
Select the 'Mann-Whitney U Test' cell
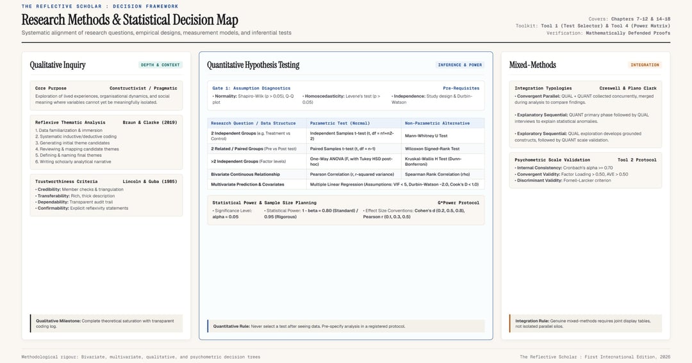point(443,136)
